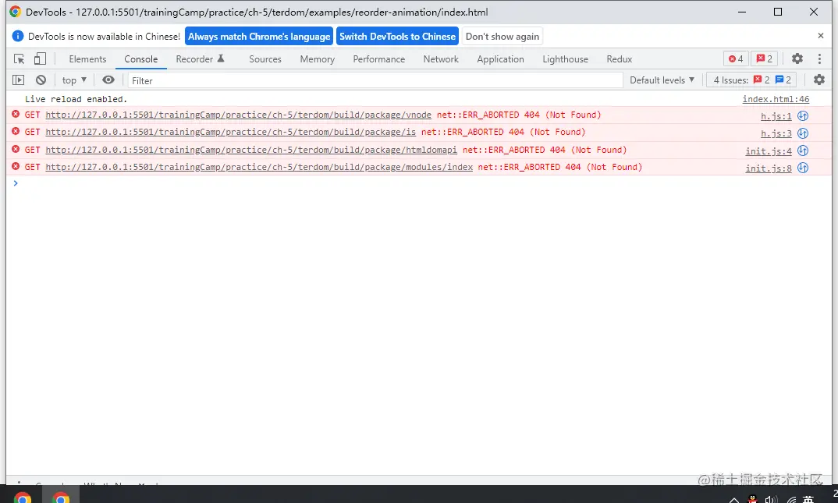Open the failed package/is request URL link
This screenshot has height=503, width=838.
coord(231,132)
